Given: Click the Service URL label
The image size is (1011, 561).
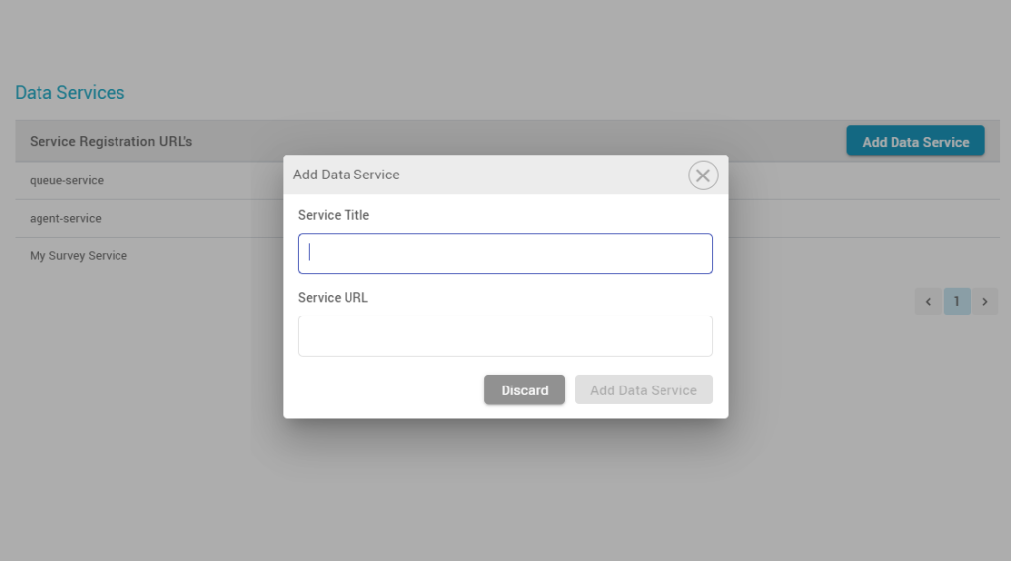Looking at the screenshot, I should pos(333,298).
